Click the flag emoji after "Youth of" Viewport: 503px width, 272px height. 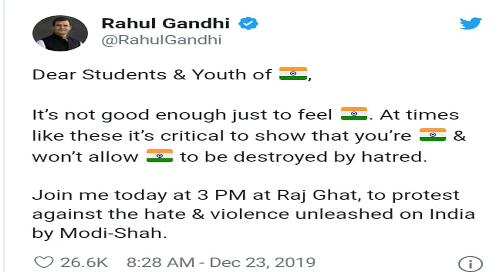pos(293,74)
